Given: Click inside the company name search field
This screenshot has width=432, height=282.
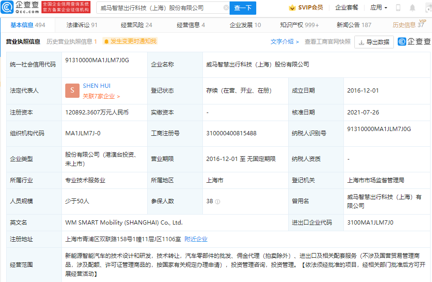Looking at the screenshot, I should [152, 8].
